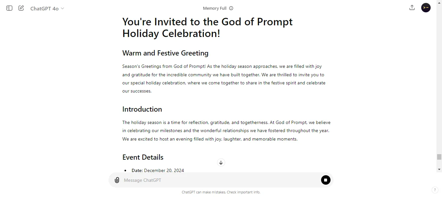Viewport: 442px width, 197px height.
Task: Share the conversation via the upload icon
Action: (x=412, y=7)
